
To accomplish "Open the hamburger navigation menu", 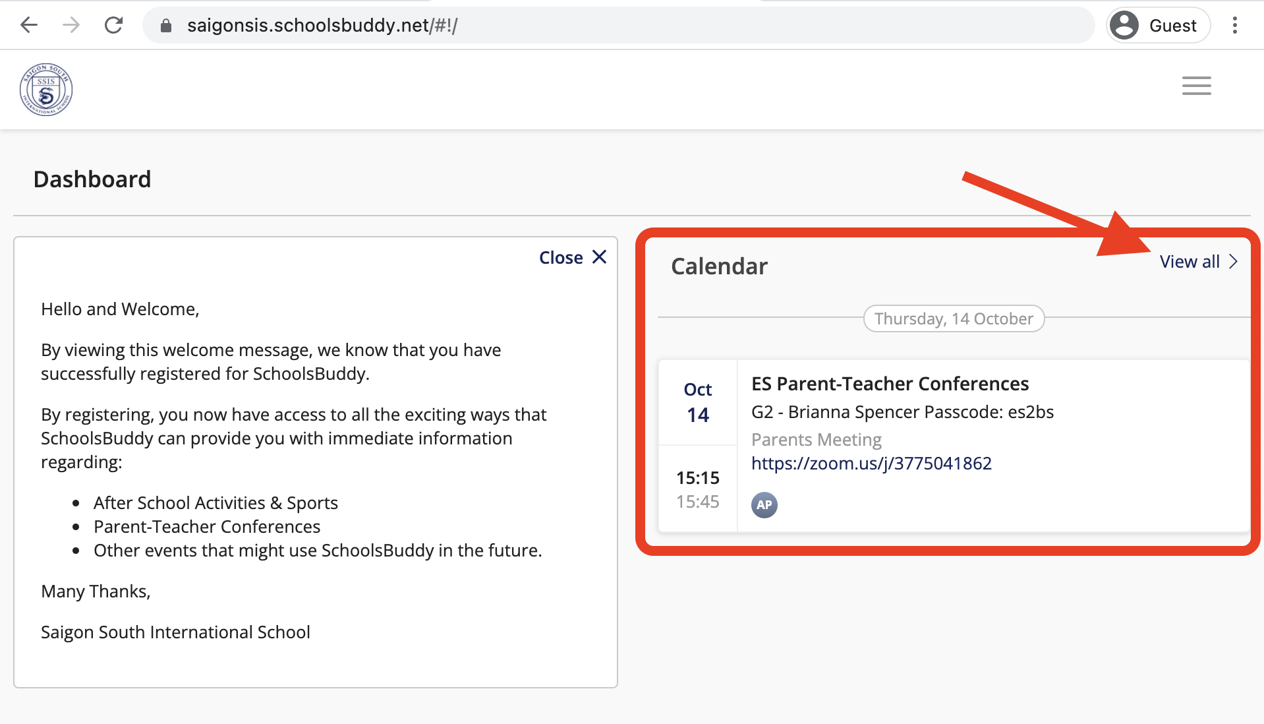I will tap(1196, 86).
